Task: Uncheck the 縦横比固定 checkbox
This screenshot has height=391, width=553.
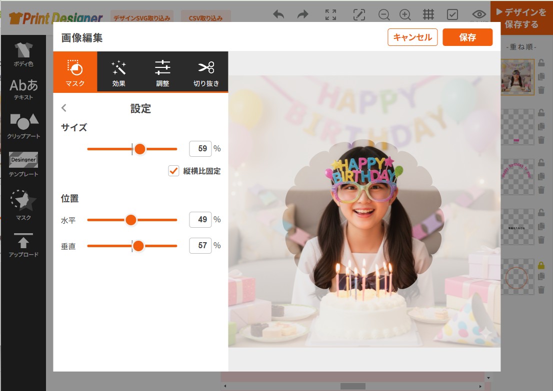Action: click(174, 171)
